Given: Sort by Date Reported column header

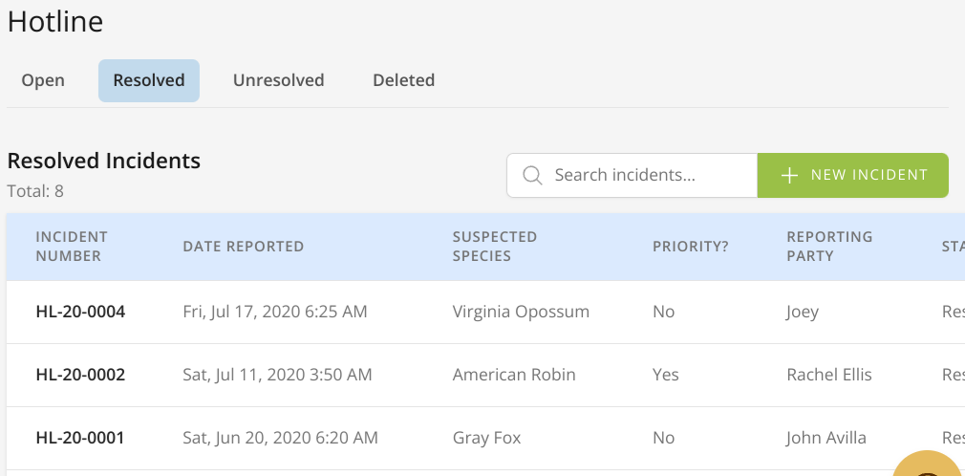Looking at the screenshot, I should (243, 247).
